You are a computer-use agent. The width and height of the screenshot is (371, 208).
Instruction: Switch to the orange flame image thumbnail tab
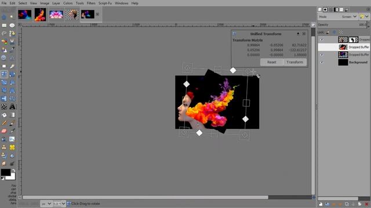[x=40, y=14]
